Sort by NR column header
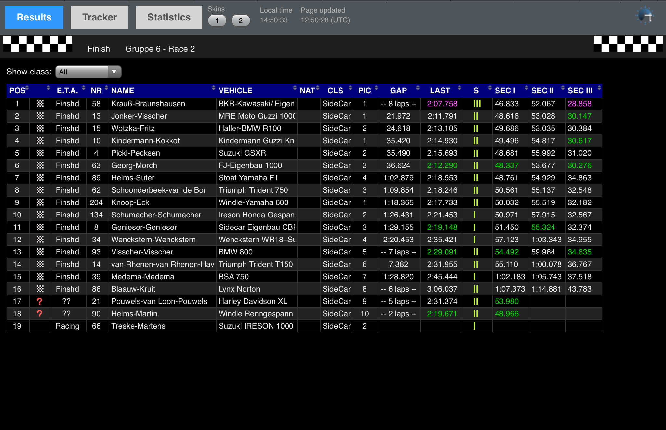 coord(98,91)
